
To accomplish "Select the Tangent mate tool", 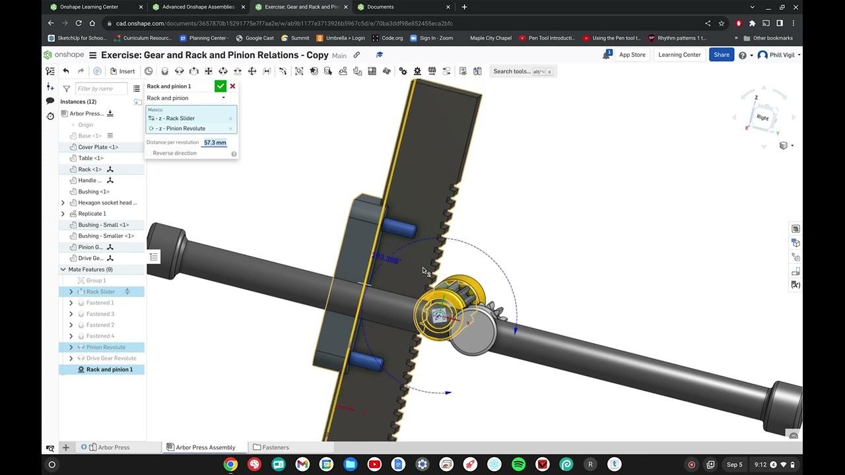I will point(283,71).
